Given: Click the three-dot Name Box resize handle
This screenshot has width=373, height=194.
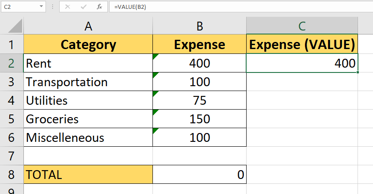Looking at the screenshot, I should point(53,7).
